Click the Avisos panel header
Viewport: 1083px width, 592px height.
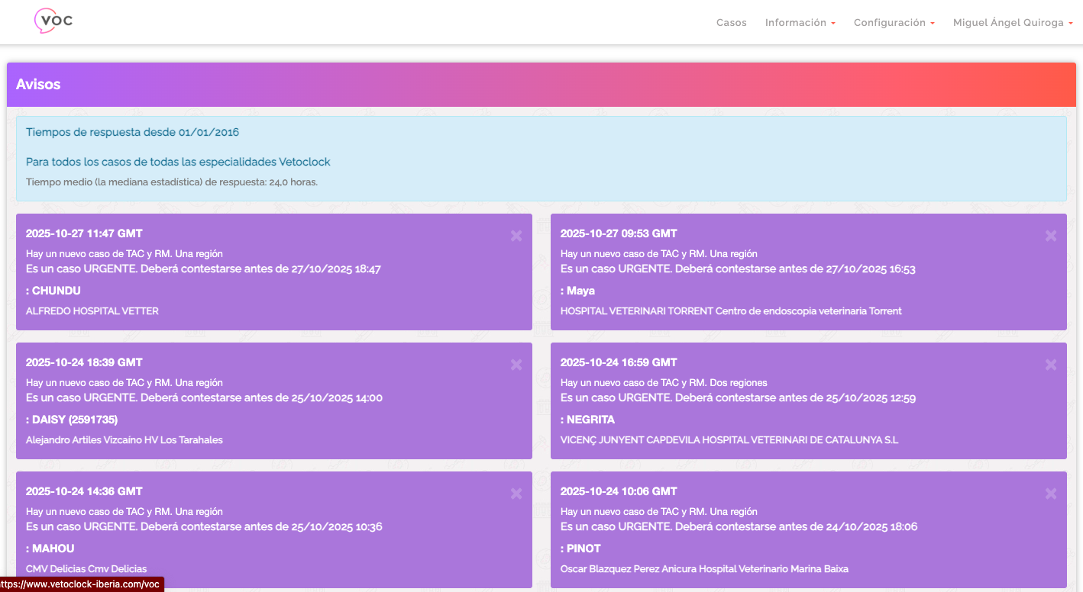coord(541,85)
